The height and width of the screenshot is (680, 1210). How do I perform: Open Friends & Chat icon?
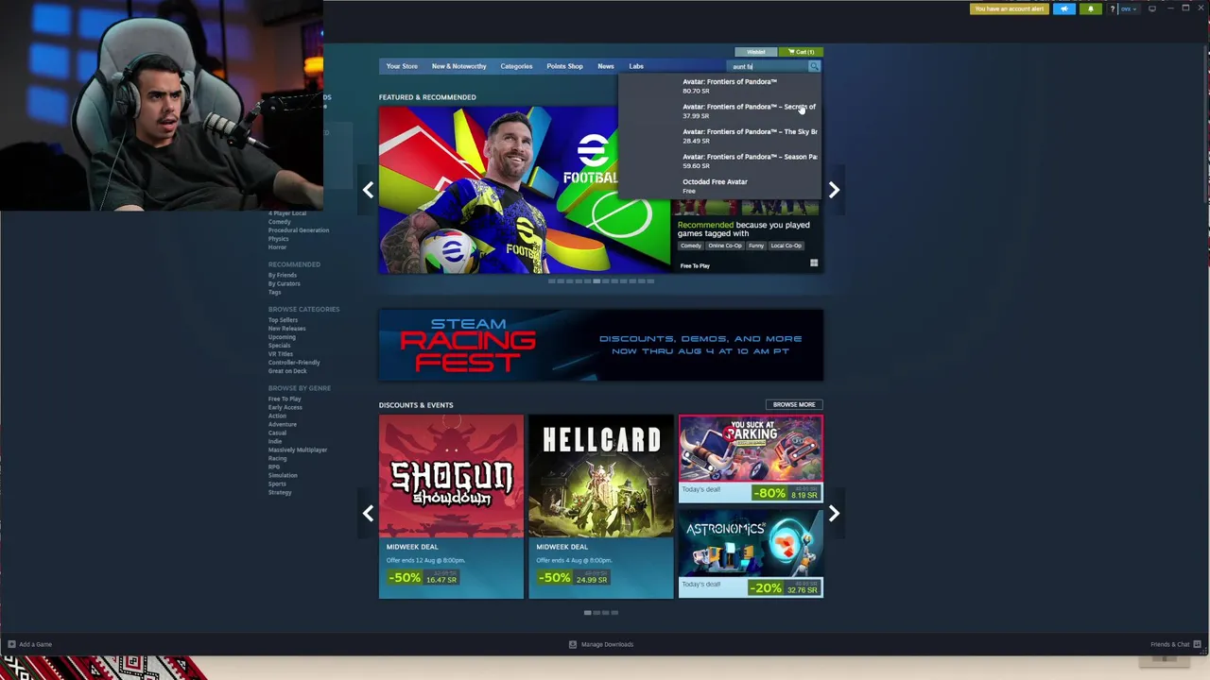(x=1197, y=644)
